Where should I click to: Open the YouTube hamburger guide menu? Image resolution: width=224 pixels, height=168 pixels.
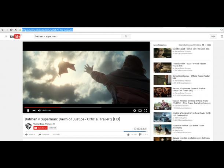(6, 36)
